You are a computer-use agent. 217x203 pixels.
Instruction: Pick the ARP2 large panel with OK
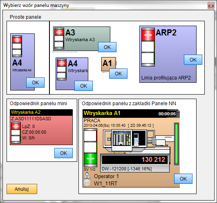coord(193,60)
